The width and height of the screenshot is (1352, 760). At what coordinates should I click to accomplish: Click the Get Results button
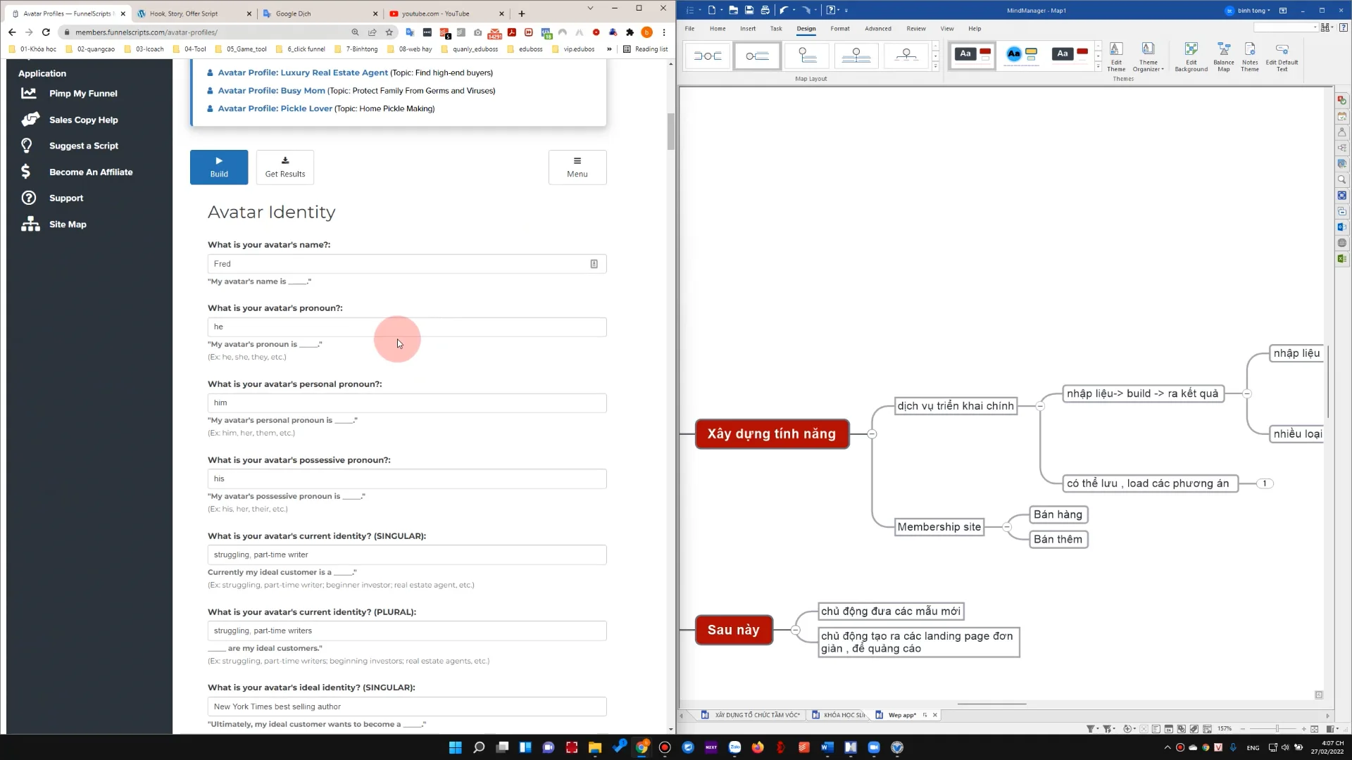point(285,167)
